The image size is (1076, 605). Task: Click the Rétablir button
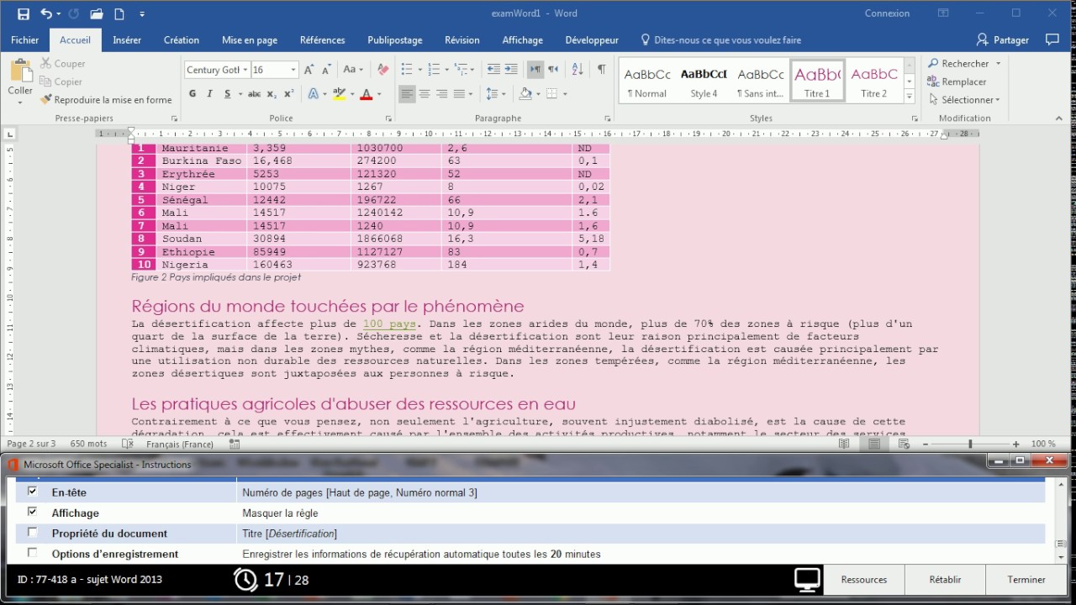(x=945, y=580)
